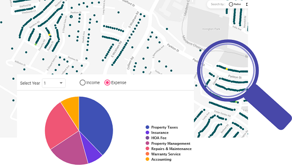
Task: Click Repairs & Maintenance legend label
Action: [171, 149]
